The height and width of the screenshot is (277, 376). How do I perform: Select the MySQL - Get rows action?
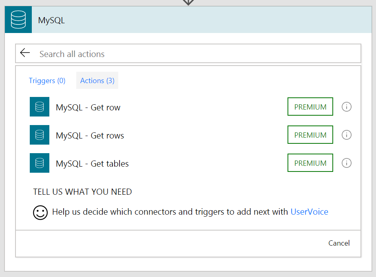(91, 135)
